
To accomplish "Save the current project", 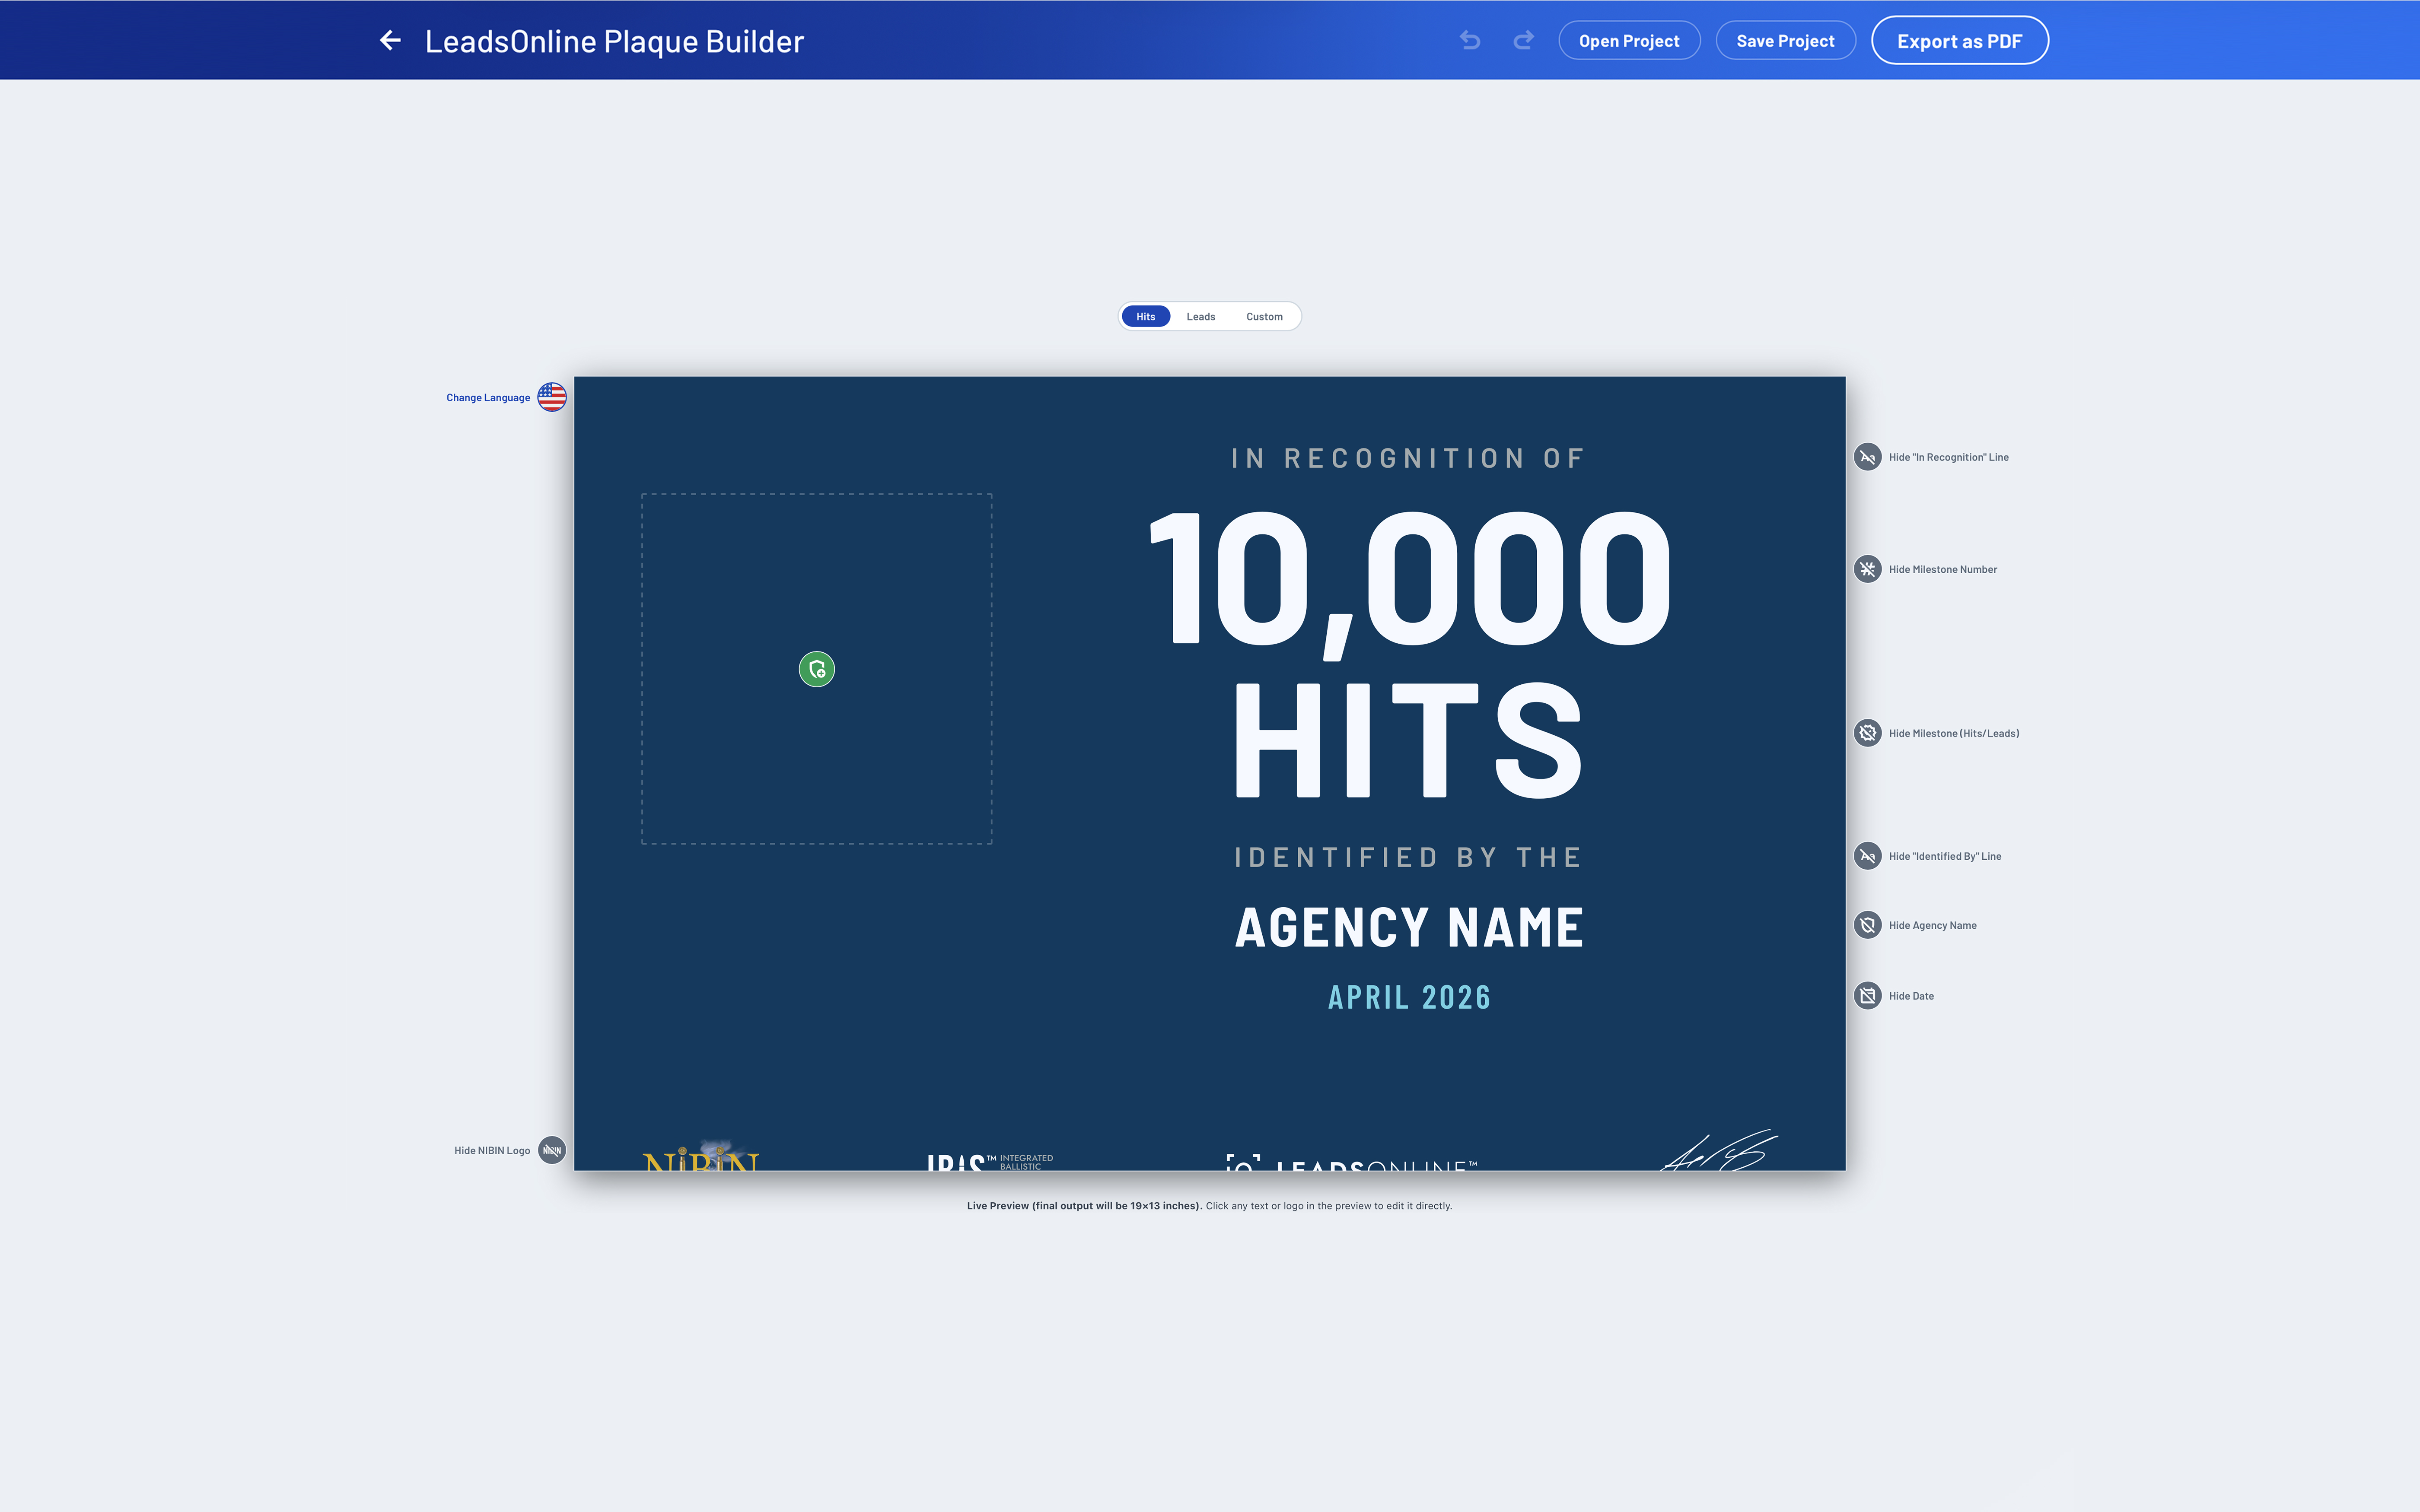I will [x=1786, y=40].
